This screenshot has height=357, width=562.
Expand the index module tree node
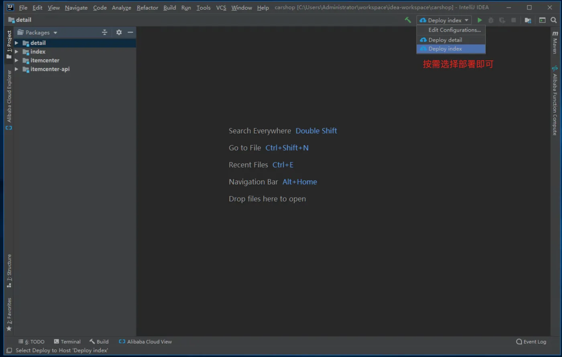16,52
